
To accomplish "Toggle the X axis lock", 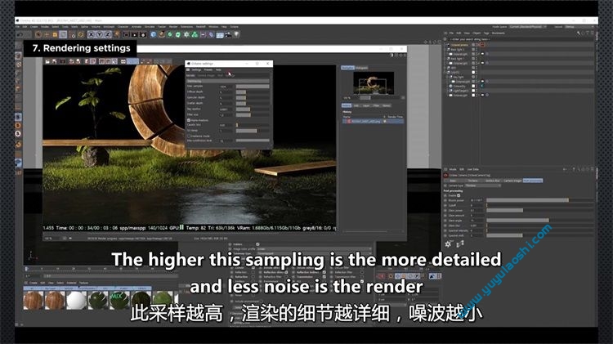I will click(x=92, y=34).
